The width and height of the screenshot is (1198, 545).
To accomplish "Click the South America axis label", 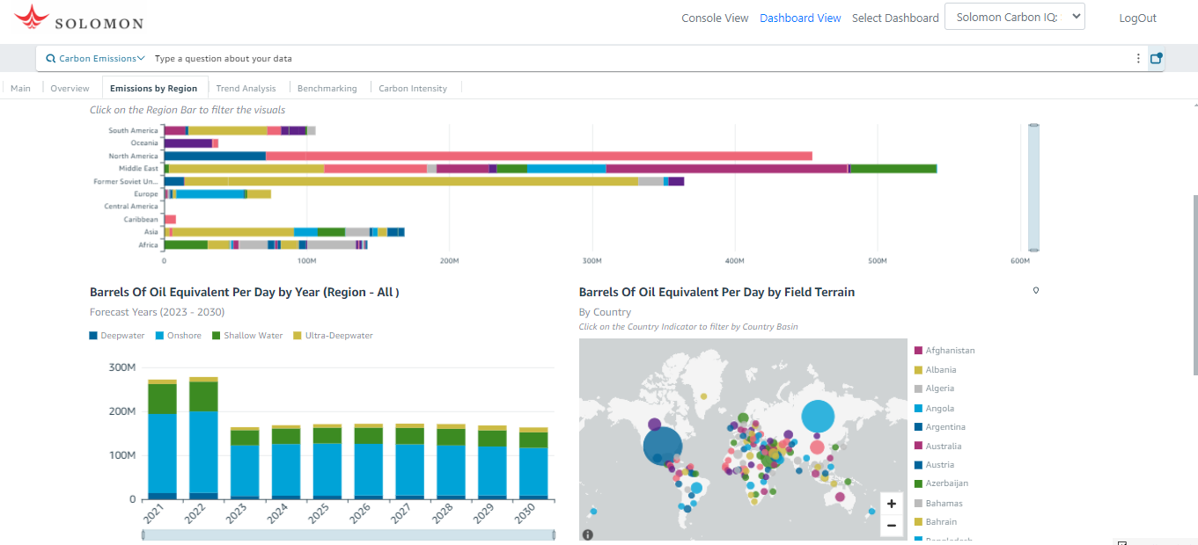I will pyautogui.click(x=133, y=130).
